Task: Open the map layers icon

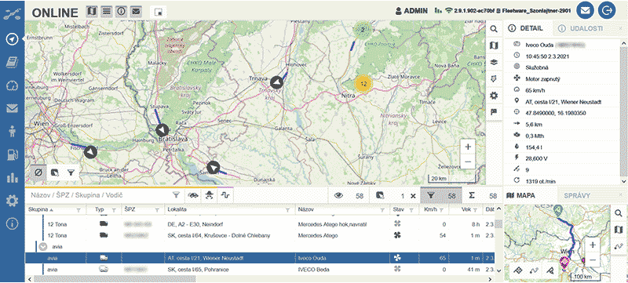Action: tap(495, 62)
